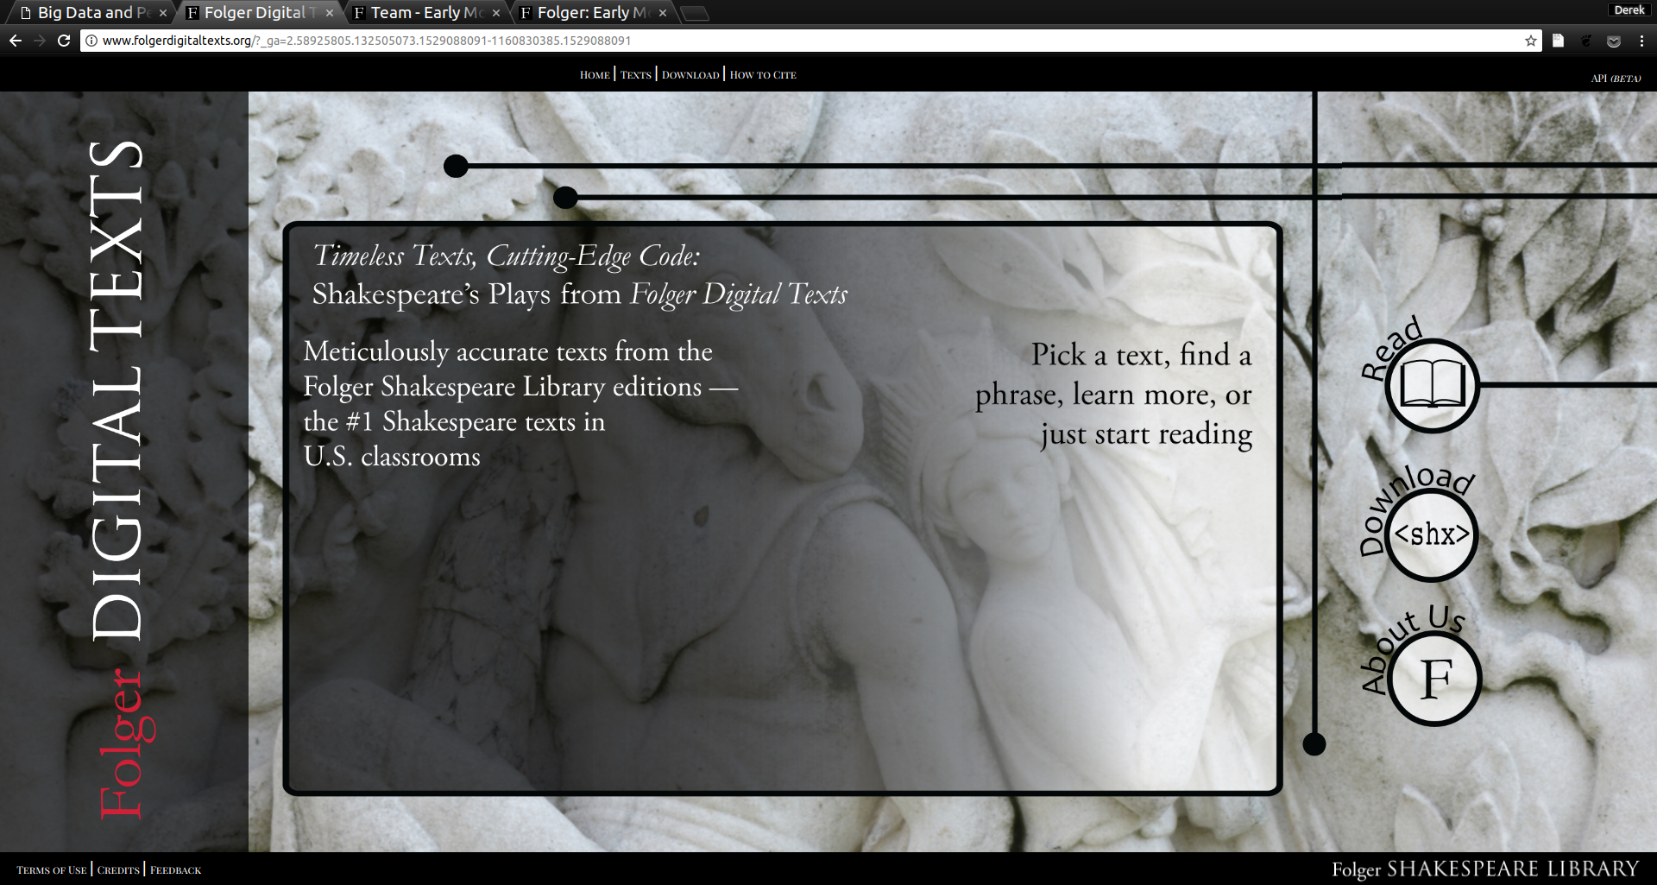Viewport: 1657px width, 885px height.
Task: Select the Folger Digital Texts tab
Action: pyautogui.click(x=260, y=13)
